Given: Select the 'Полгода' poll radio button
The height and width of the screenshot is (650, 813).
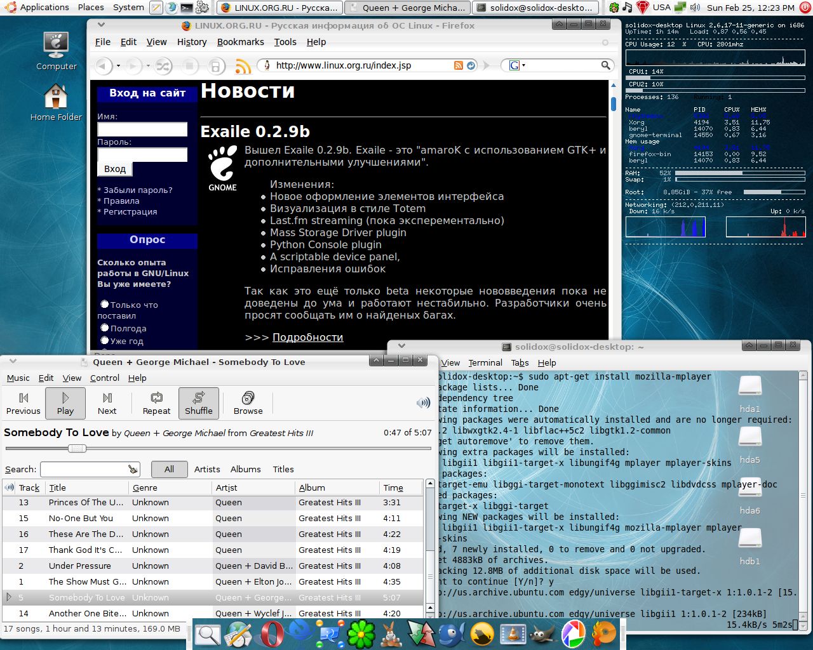Looking at the screenshot, I should (x=105, y=328).
